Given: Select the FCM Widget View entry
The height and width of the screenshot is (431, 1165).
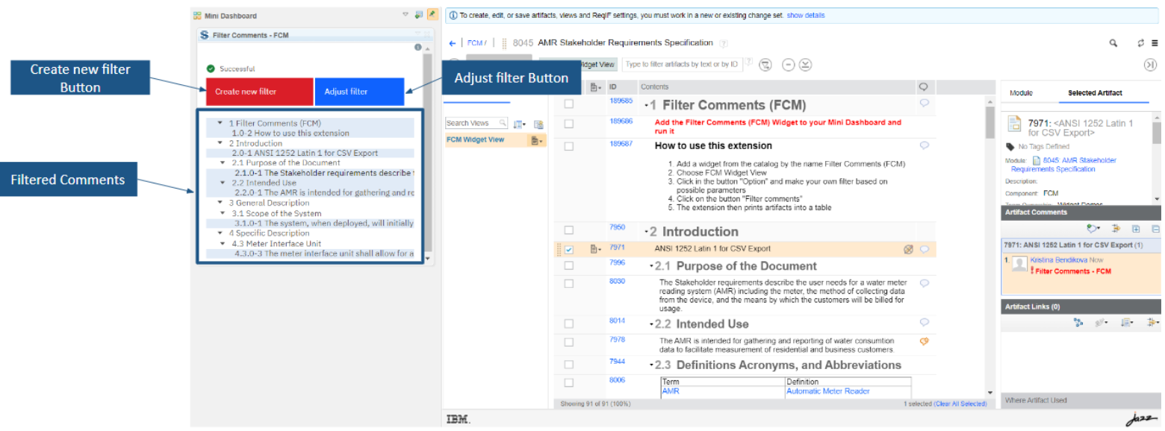Looking at the screenshot, I should [475, 139].
